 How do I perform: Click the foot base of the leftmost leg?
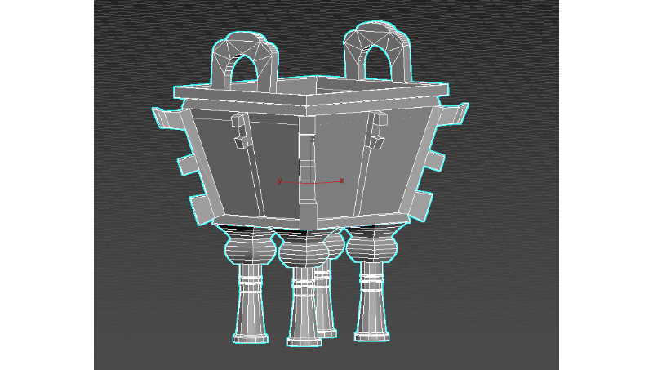coord(250,337)
